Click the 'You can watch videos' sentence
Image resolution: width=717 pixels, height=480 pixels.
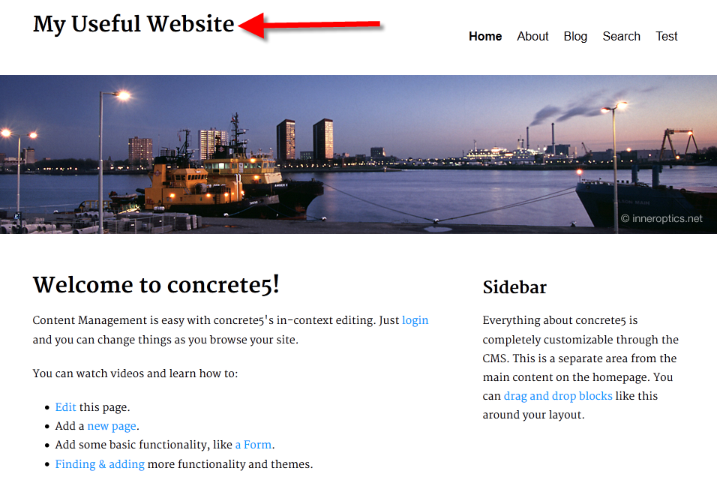[x=135, y=373]
